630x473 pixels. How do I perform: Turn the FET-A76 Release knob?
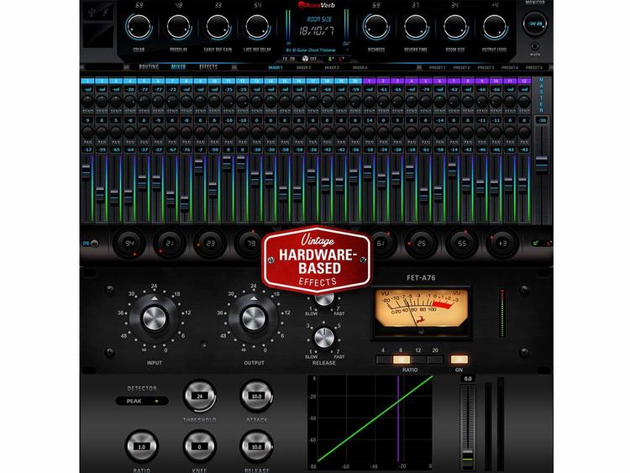324,338
